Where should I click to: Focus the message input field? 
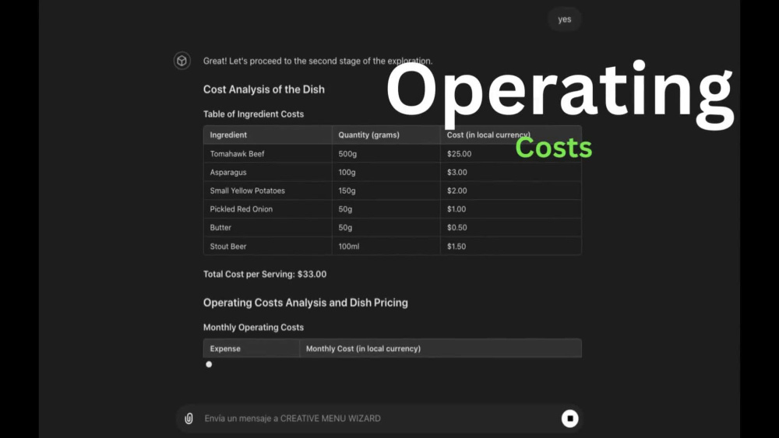tap(379, 418)
